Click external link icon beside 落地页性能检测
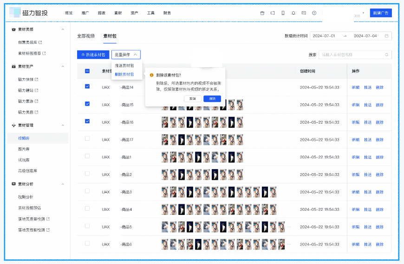This screenshot has width=404, height=264. click(x=48, y=230)
